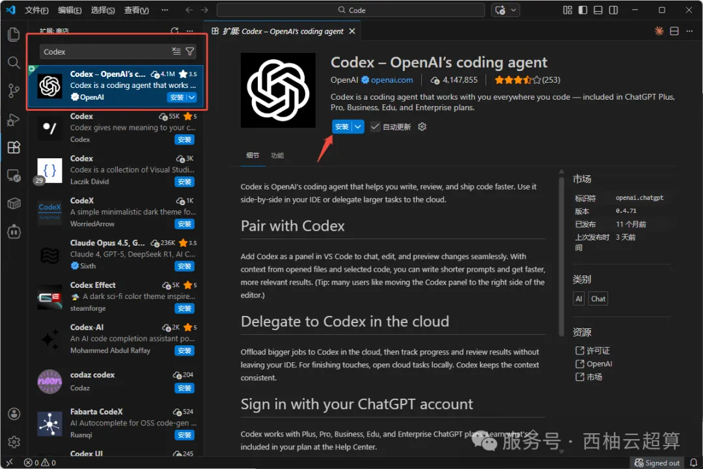The height and width of the screenshot is (469, 703).
Task: Open the OpenAI resource link
Action: click(x=599, y=363)
